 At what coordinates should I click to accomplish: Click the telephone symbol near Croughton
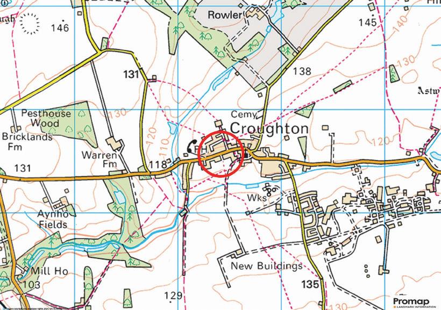191,146
